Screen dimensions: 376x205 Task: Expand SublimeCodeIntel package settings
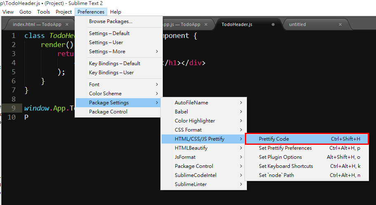[x=204, y=175]
